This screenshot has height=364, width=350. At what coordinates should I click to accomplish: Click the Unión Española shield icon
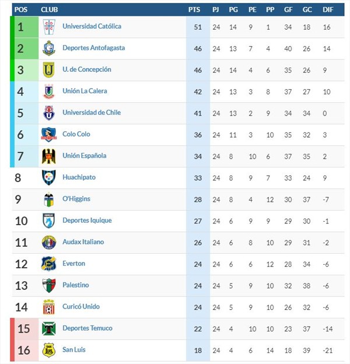click(x=49, y=156)
